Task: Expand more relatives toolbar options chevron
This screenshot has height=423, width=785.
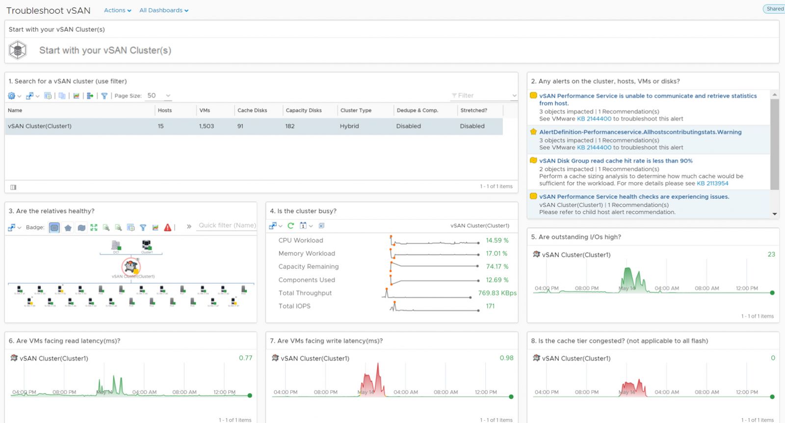Action: (x=189, y=227)
